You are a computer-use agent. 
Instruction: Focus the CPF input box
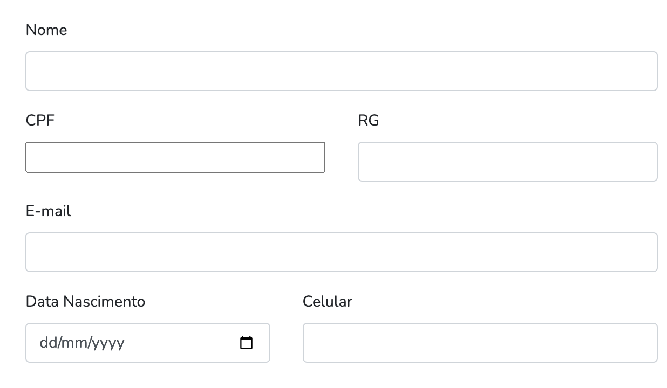point(175,157)
